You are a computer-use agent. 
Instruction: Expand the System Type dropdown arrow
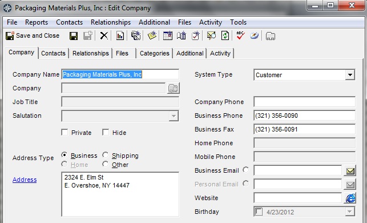[350, 75]
